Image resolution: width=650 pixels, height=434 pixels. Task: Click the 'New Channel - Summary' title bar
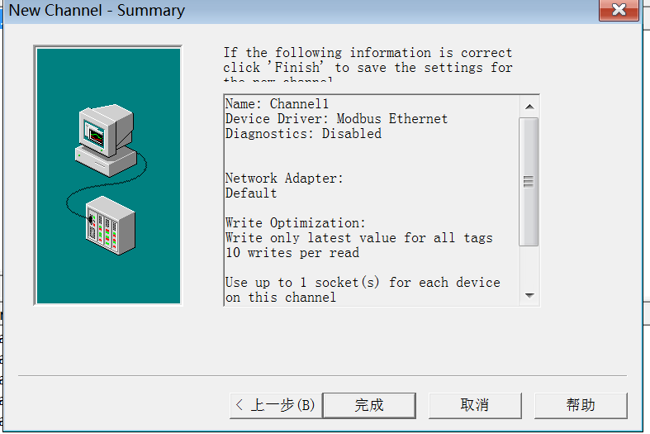coord(248,11)
